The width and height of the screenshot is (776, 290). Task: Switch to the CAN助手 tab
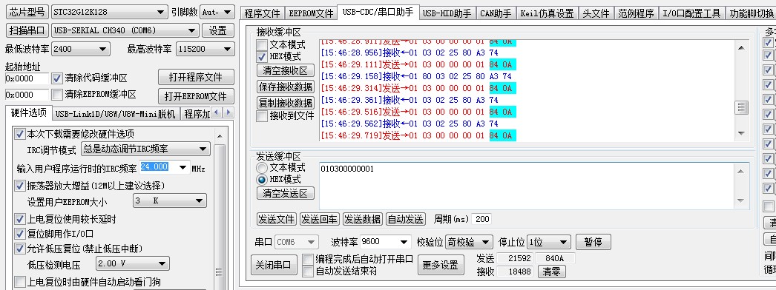[496, 13]
